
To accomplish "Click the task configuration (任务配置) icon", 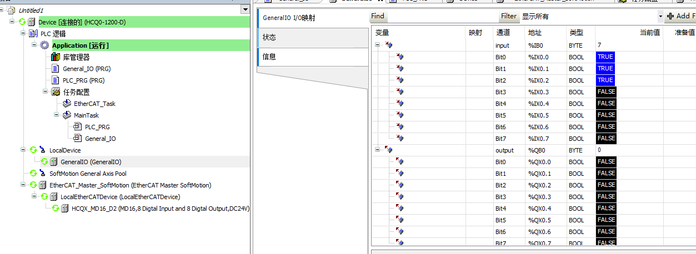I will pos(56,92).
